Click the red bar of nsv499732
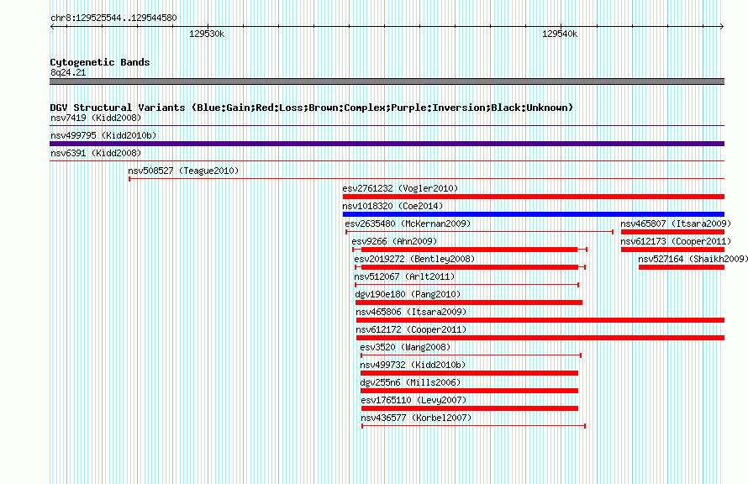Screen dimensions: 748x484 (x=470, y=373)
